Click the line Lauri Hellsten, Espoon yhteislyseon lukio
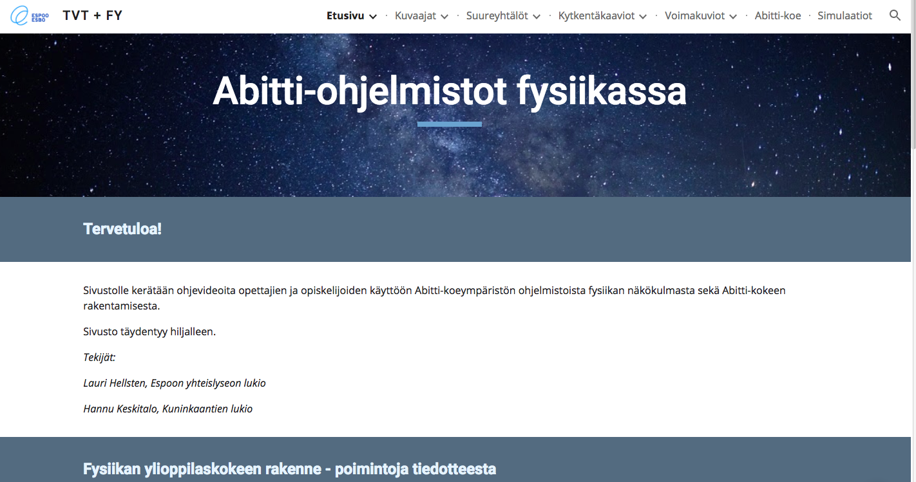The width and height of the screenshot is (916, 482). (175, 384)
